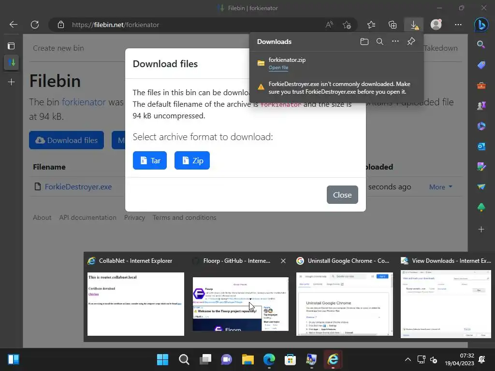This screenshot has width=495, height=371.
Task: Open the sidebar Search icon
Action: coord(481,44)
